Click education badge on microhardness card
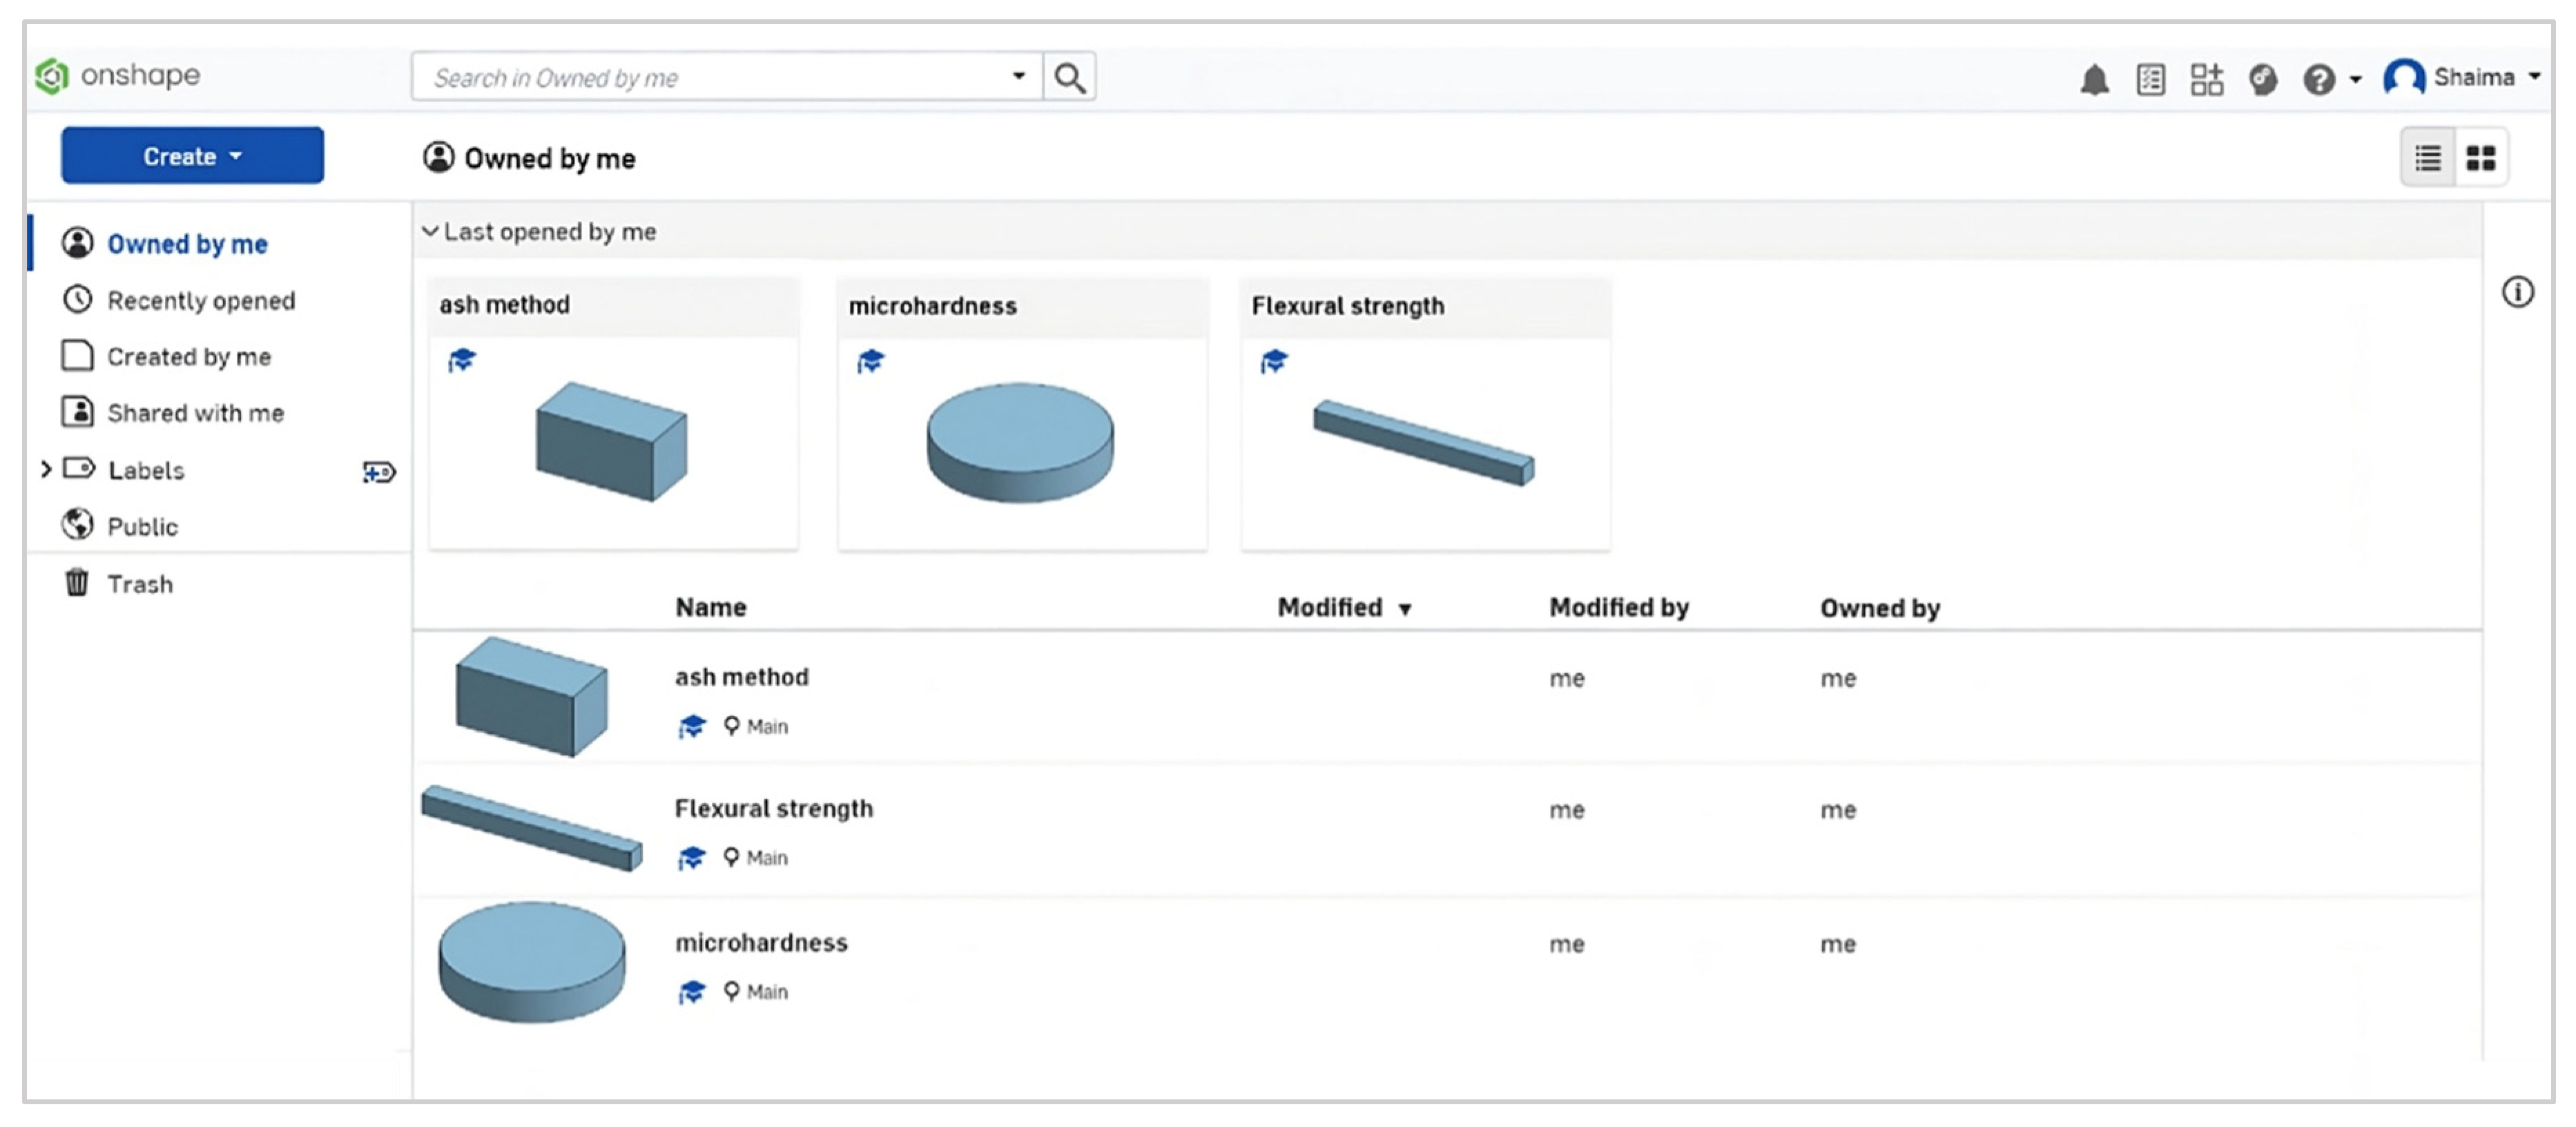 (x=871, y=361)
